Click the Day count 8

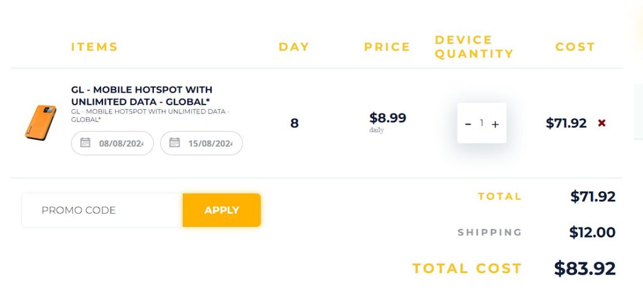click(294, 123)
